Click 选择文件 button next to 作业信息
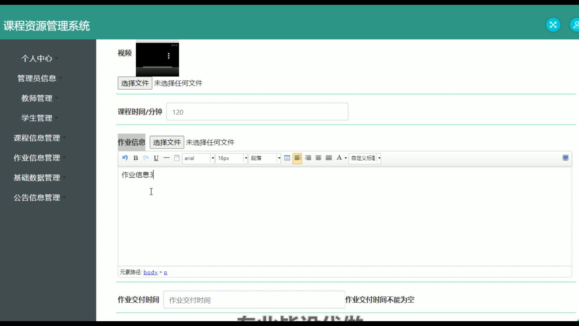This screenshot has height=326, width=579. (x=167, y=142)
